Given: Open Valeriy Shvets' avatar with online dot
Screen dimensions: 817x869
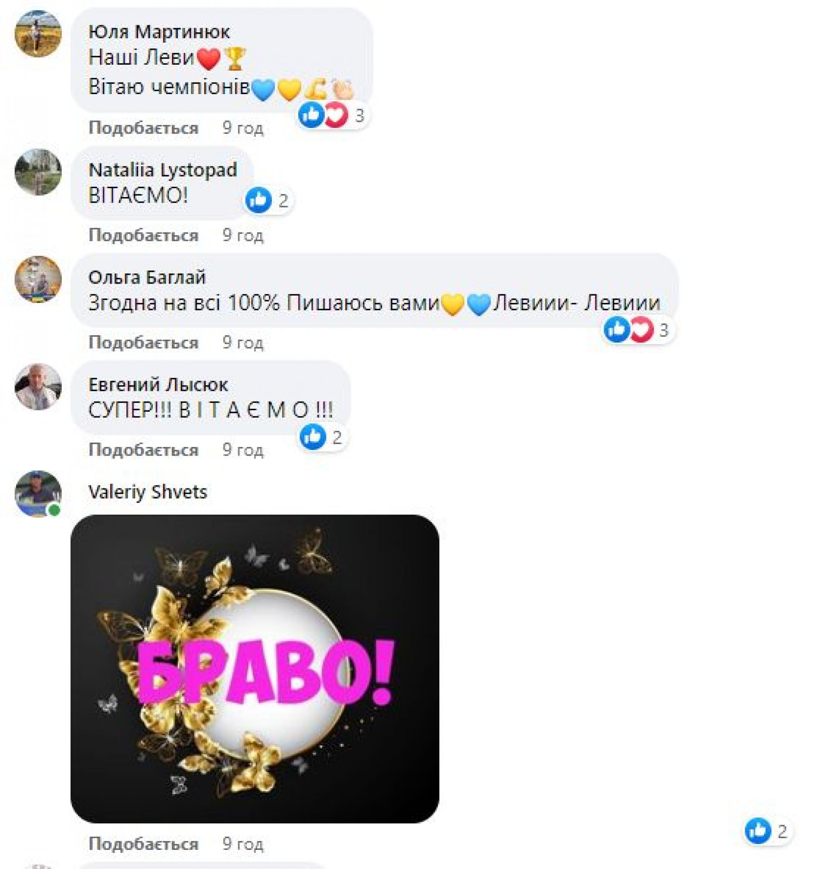Looking at the screenshot, I should point(38,494).
